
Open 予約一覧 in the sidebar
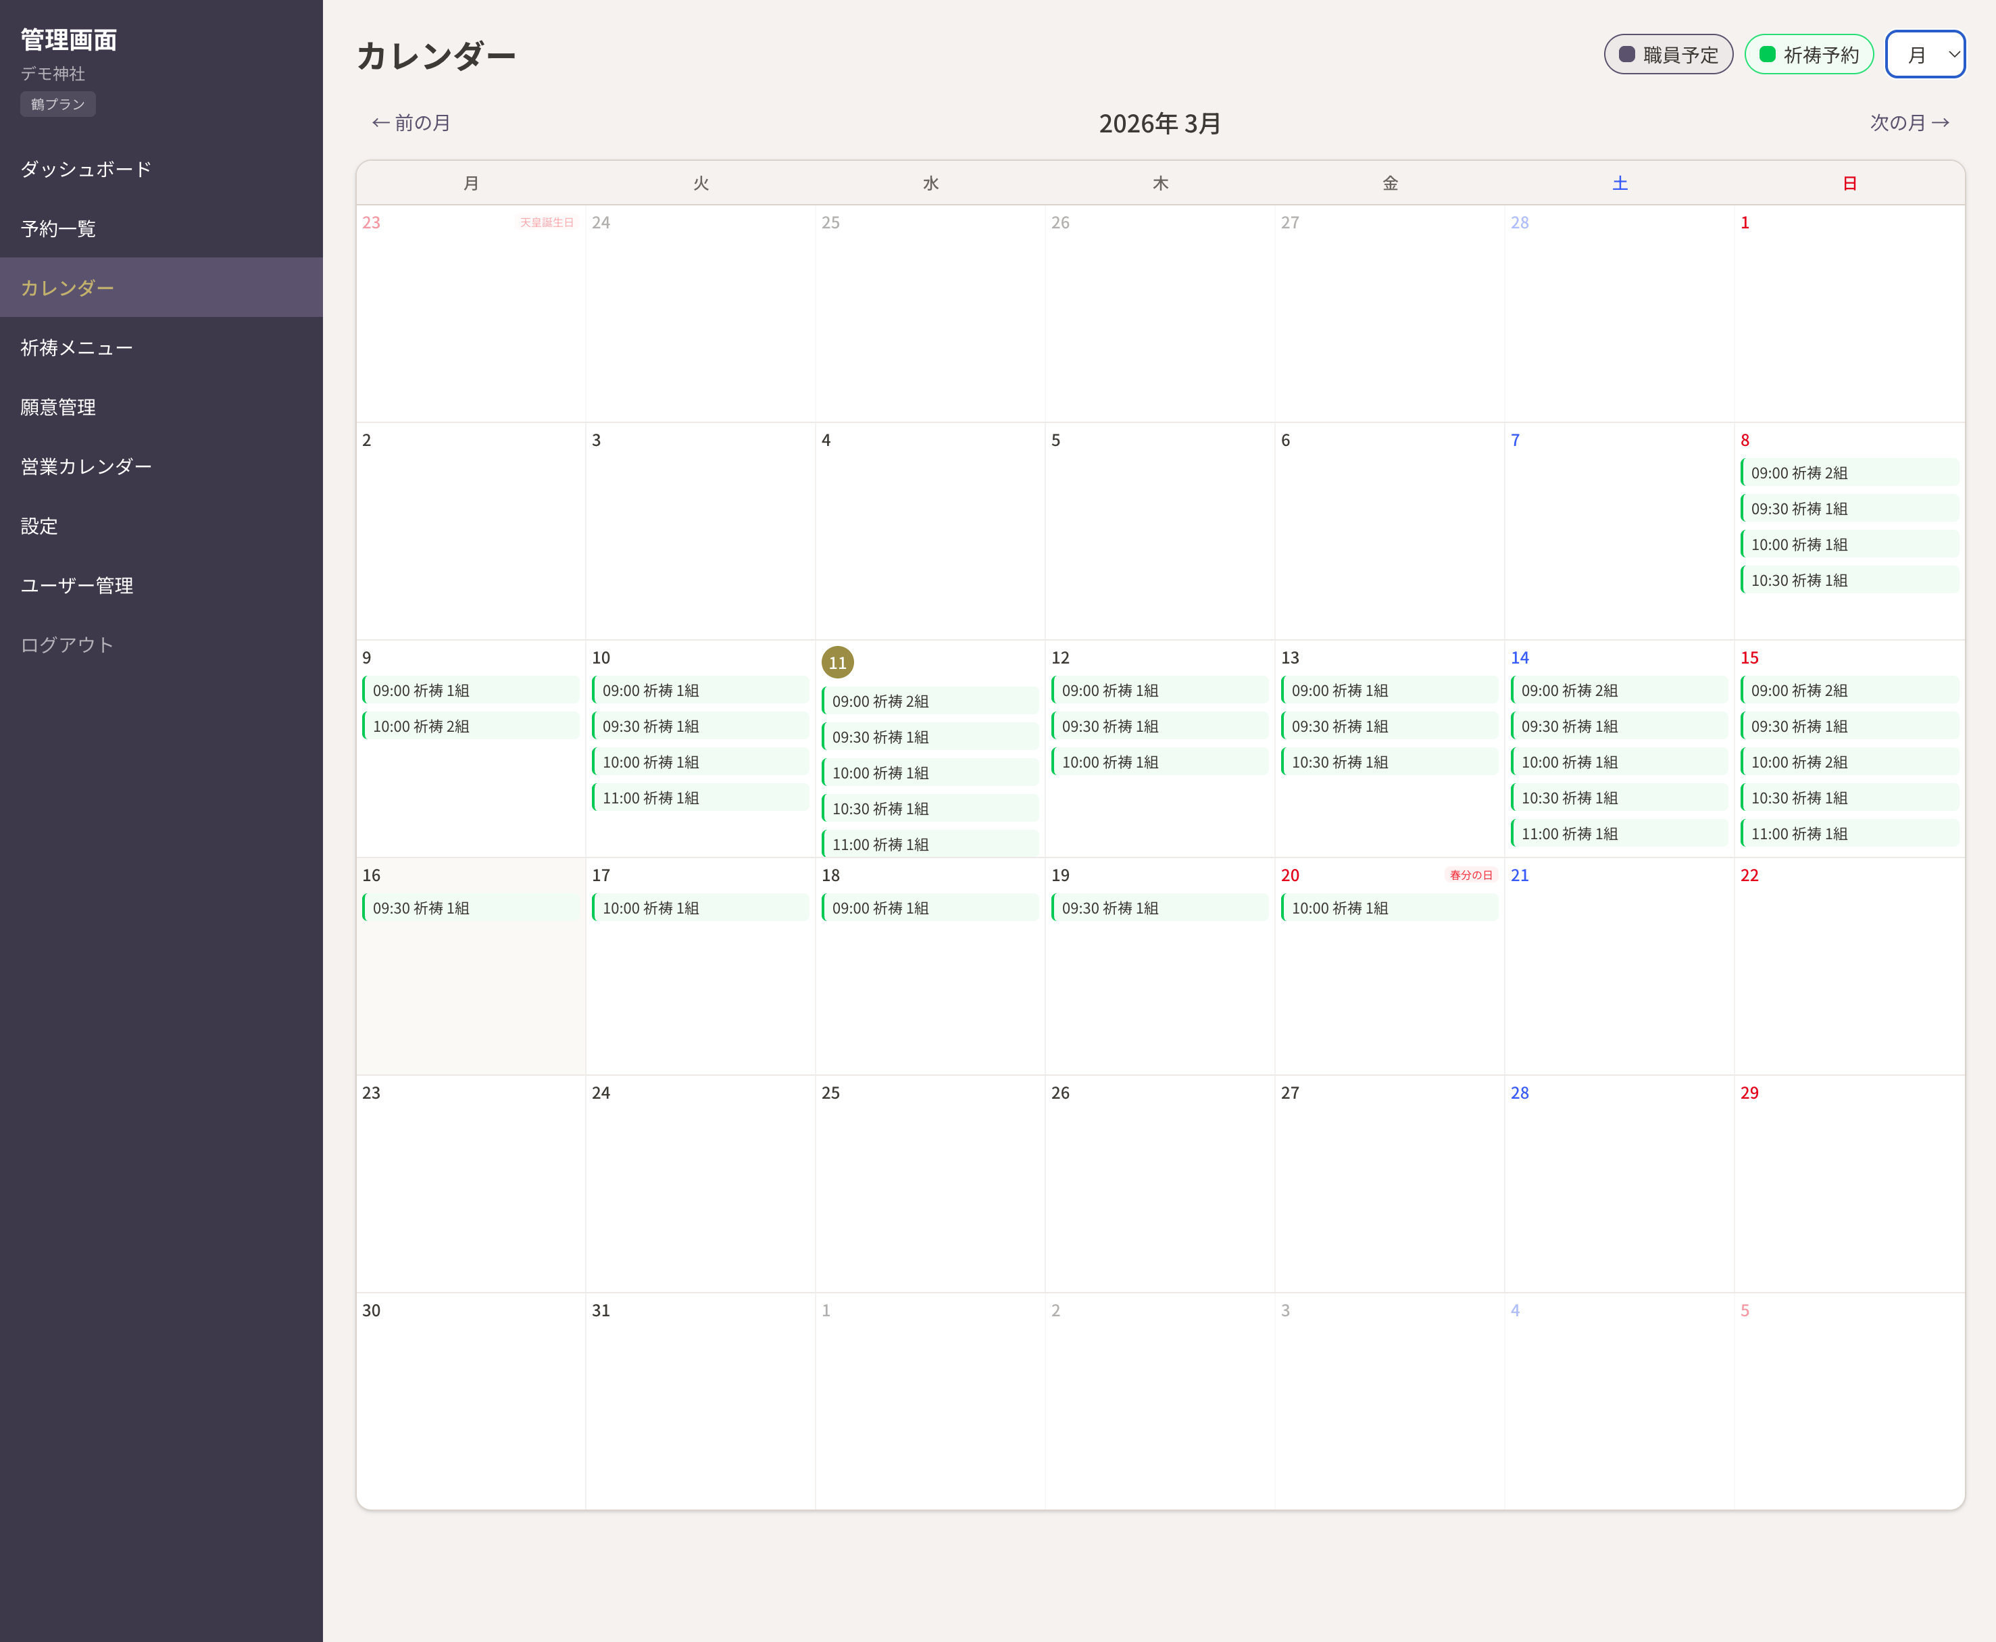[x=59, y=229]
